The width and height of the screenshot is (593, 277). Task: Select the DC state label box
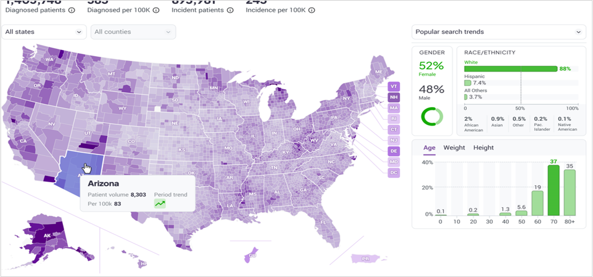click(393, 172)
